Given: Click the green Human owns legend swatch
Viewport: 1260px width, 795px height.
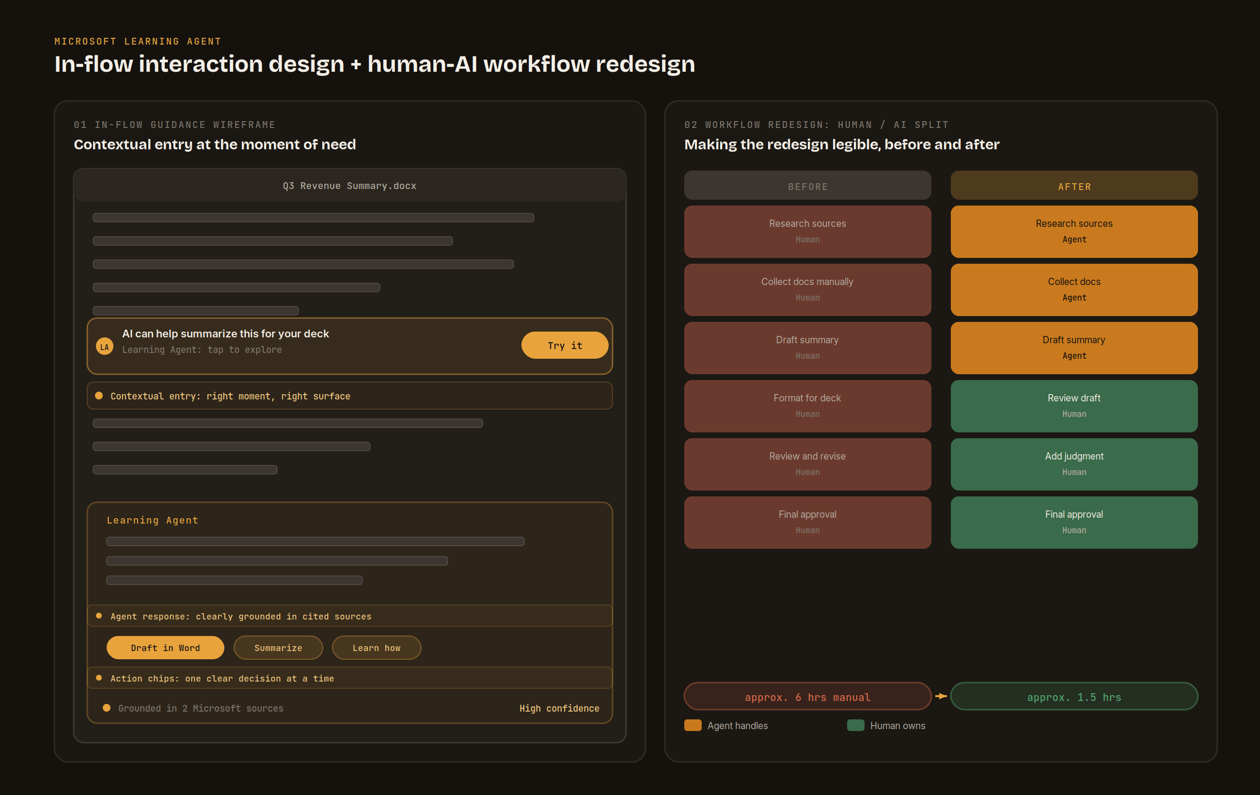Looking at the screenshot, I should pos(855,725).
